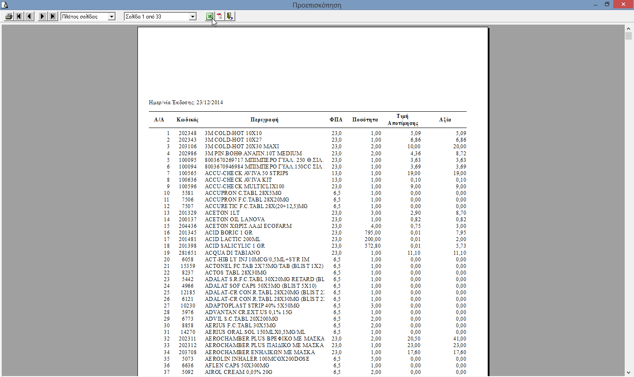The height and width of the screenshot is (377, 634).
Task: Click code '100095' cell
Action: click(188, 160)
